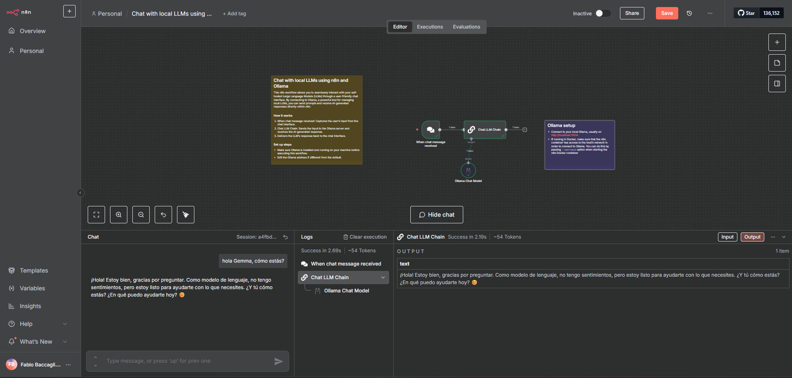Screen dimensions: 792x378
Task: Add a sticky note to canvas
Action: (777, 63)
